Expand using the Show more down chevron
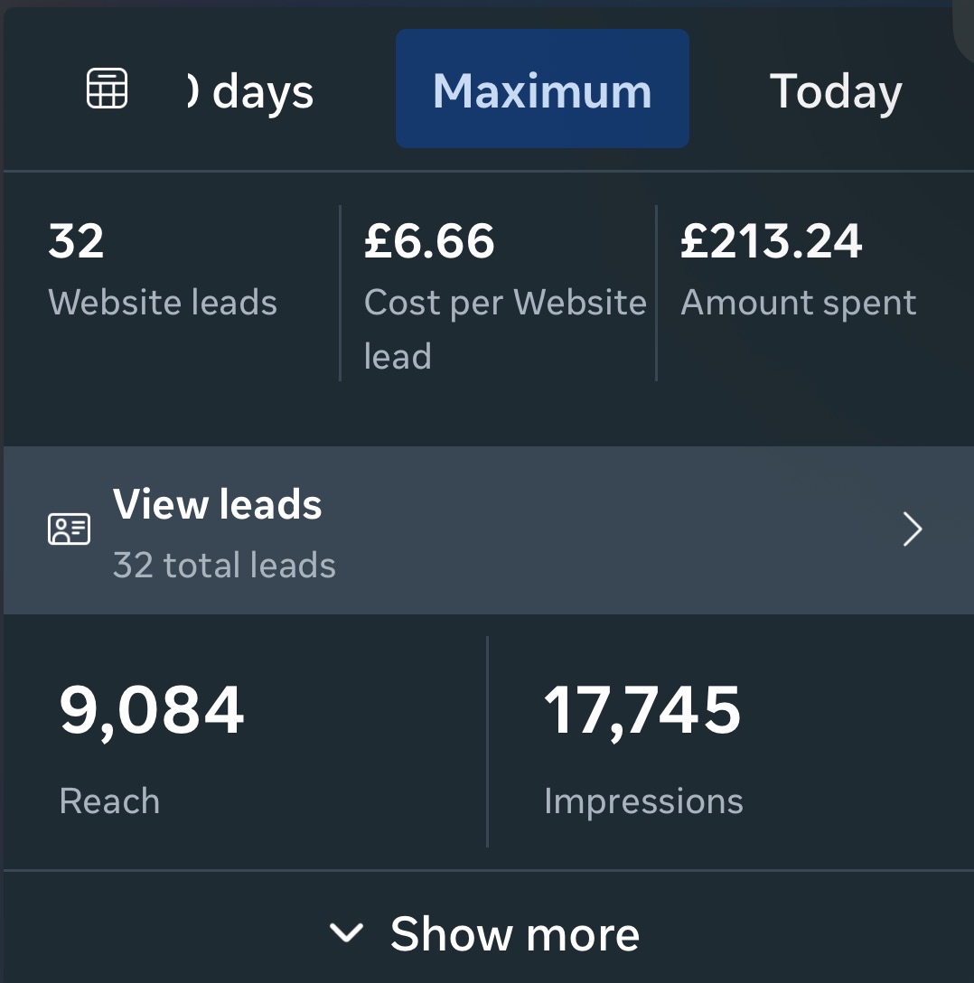 pyautogui.click(x=346, y=932)
